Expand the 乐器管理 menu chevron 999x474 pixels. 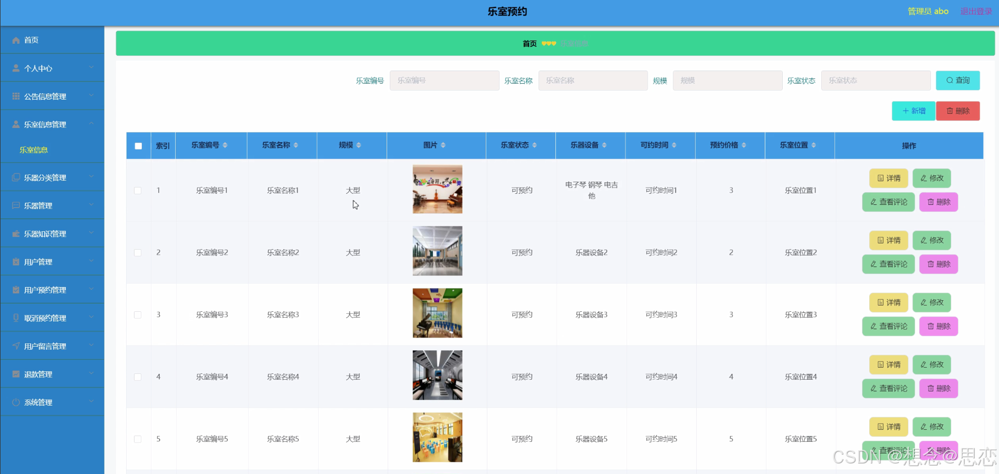[91, 205]
